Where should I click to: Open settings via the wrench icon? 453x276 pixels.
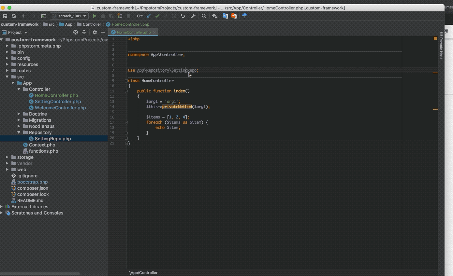click(x=193, y=16)
